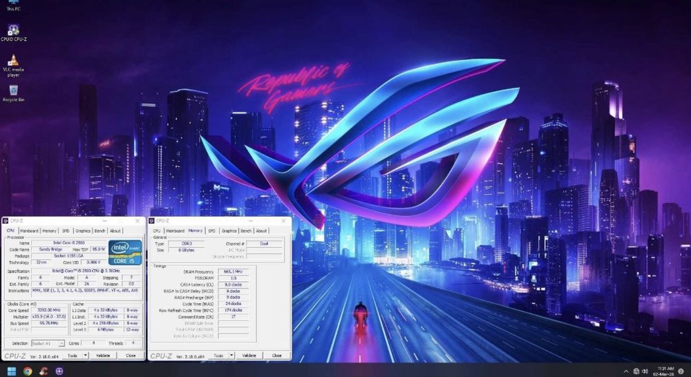Expand the Socket #1 selection dropdown
The image size is (691, 377).
point(48,343)
